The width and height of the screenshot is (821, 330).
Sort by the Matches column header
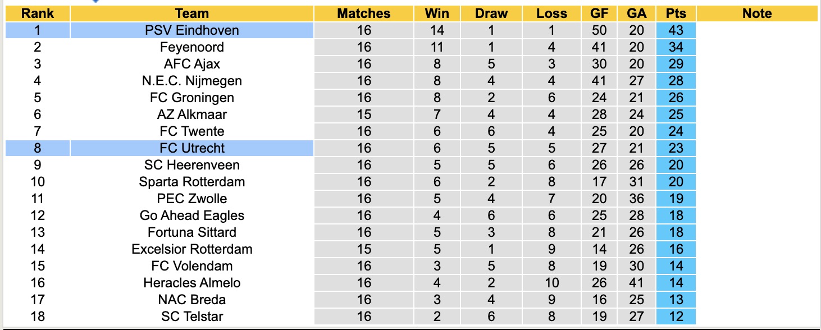click(363, 13)
